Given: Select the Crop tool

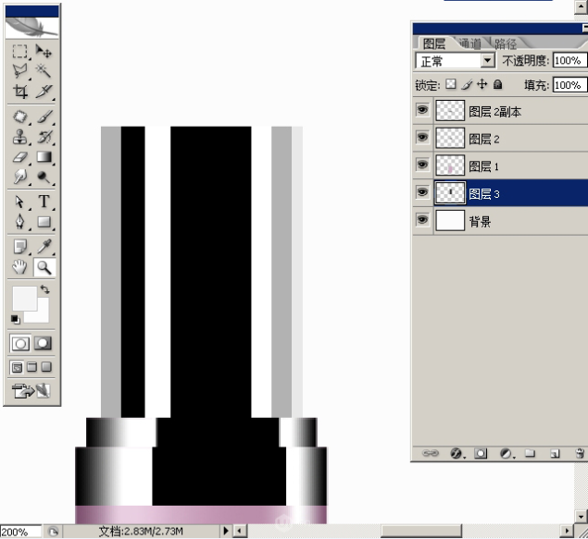Looking at the screenshot, I should coord(19,92).
